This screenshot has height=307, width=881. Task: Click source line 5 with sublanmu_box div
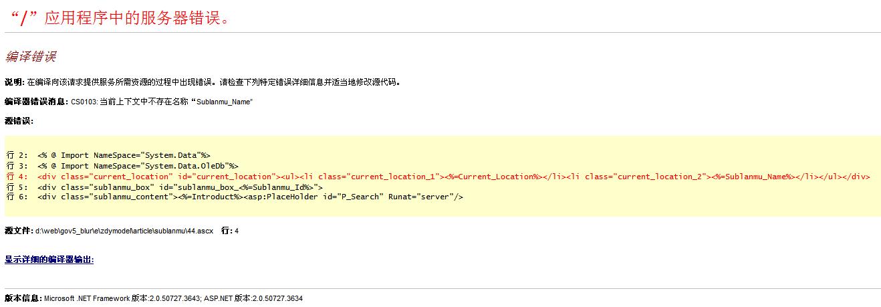(x=179, y=187)
